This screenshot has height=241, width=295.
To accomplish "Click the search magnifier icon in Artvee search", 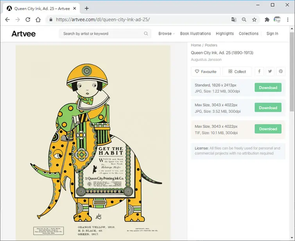I will (x=146, y=34).
